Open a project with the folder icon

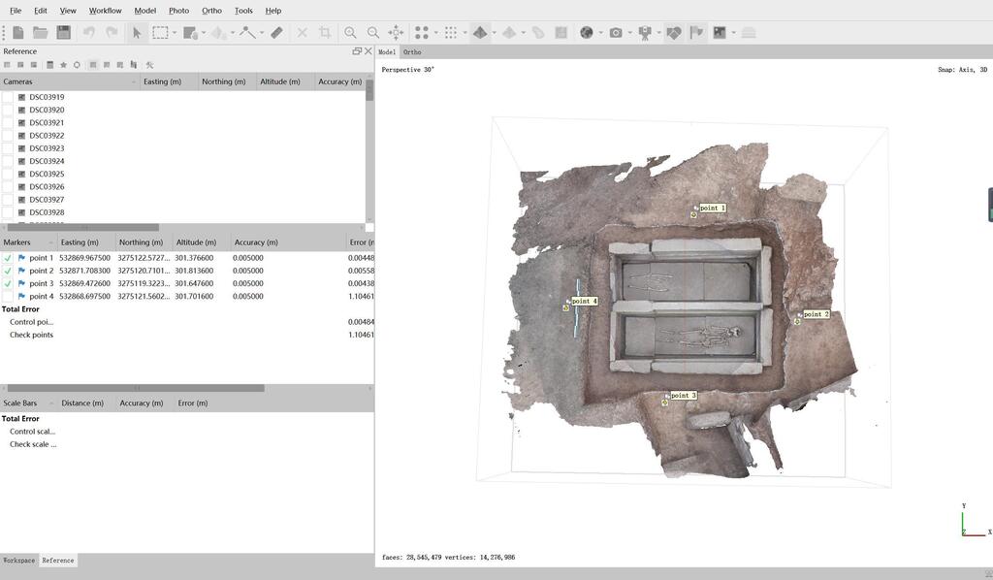(x=41, y=32)
